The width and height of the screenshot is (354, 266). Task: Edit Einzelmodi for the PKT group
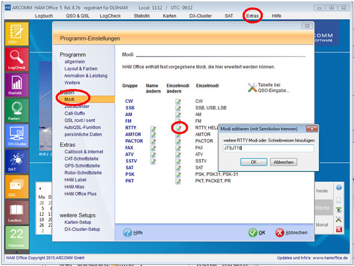coord(178,181)
